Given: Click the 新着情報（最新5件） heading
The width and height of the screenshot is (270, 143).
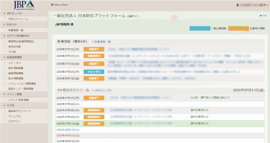Looking at the screenshot, I should pyautogui.click(x=73, y=42).
